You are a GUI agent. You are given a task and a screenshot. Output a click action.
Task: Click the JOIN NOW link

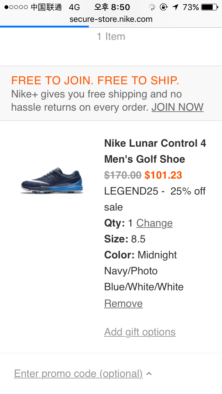[x=177, y=107]
